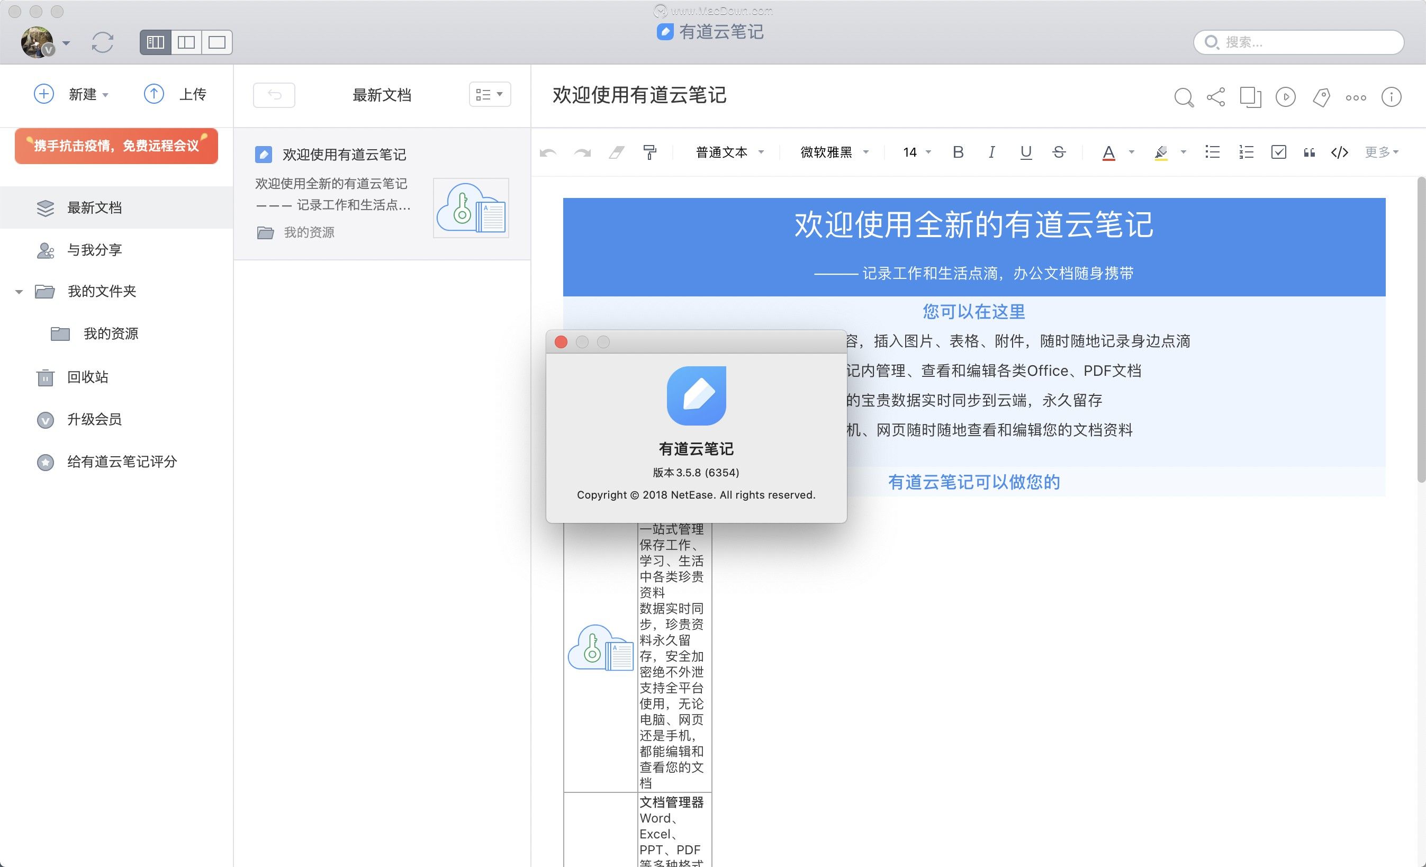The height and width of the screenshot is (867, 1426).
Task: Open the highlight color dropdown arrow
Action: (1183, 152)
